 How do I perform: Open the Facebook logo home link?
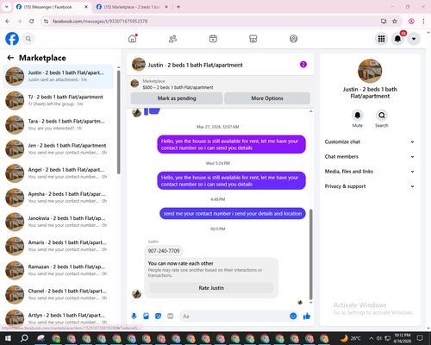tap(12, 39)
